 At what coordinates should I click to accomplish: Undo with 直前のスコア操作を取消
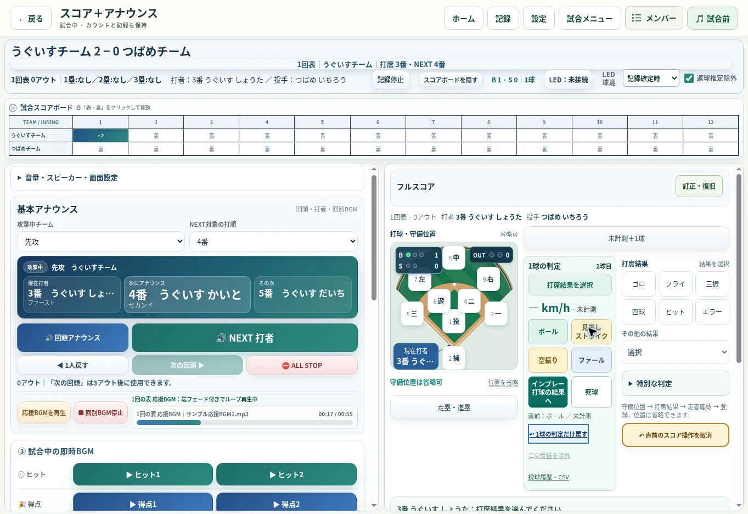(675, 435)
